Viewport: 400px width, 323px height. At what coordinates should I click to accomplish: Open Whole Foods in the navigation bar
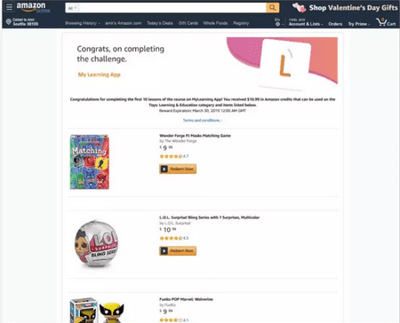point(215,23)
